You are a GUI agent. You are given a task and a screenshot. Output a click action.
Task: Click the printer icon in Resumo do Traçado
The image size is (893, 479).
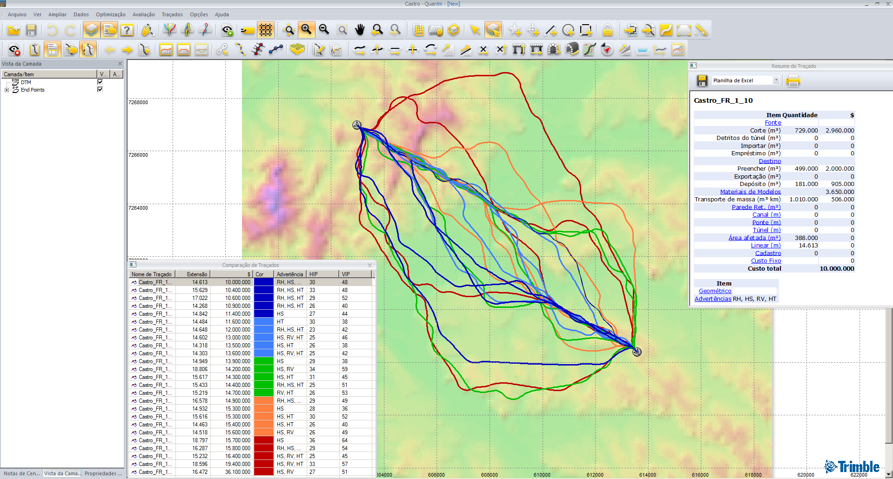point(793,81)
